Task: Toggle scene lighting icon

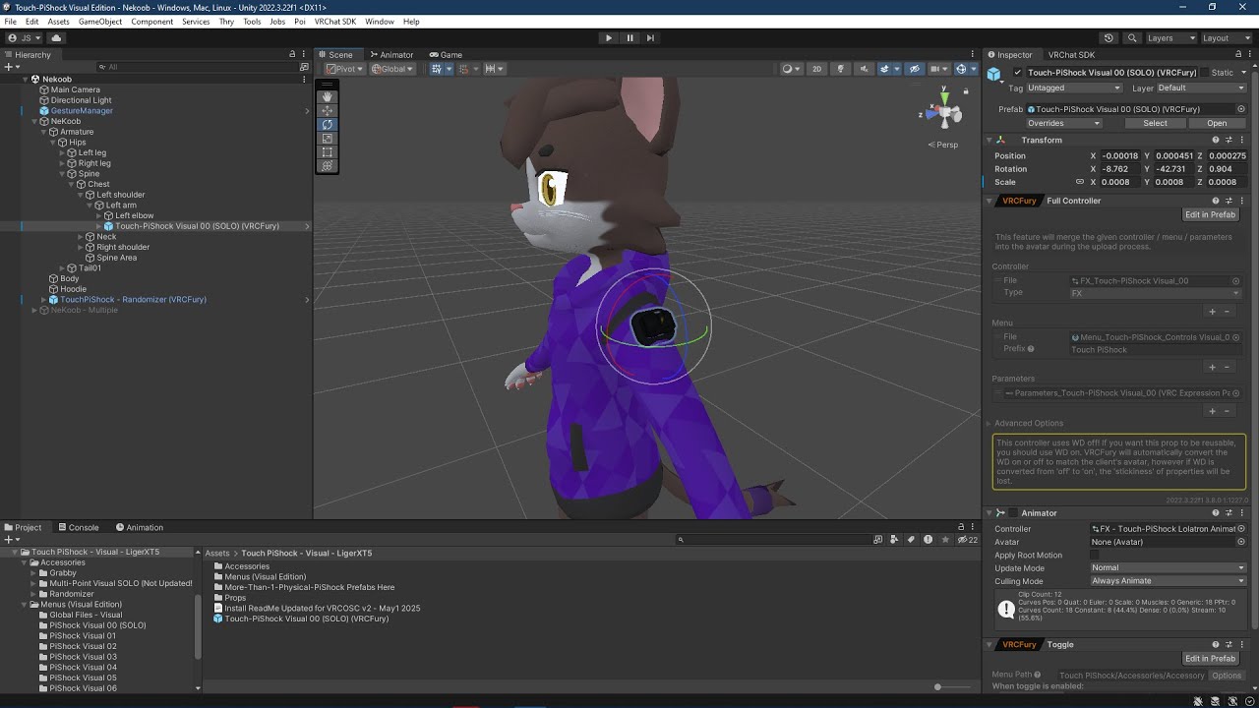Action: (x=840, y=69)
